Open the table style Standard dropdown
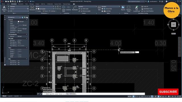The width and height of the screenshot is (182, 102). [x=111, y=7]
